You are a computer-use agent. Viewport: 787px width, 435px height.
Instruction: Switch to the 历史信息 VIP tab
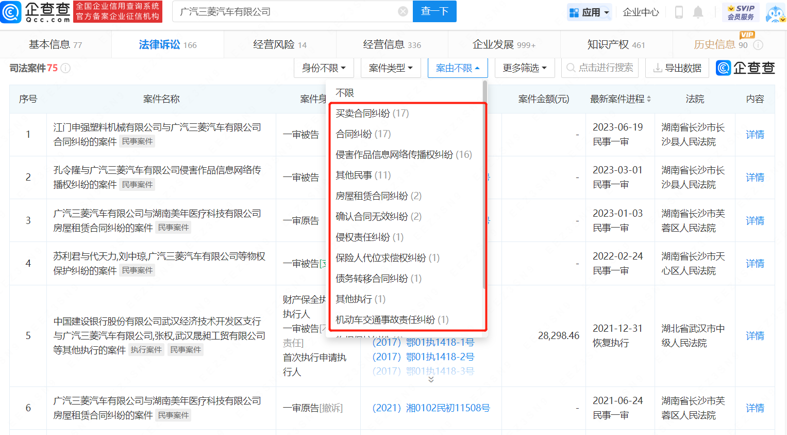[721, 45]
